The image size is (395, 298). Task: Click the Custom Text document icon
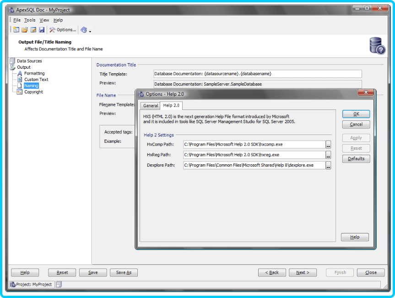[x=20, y=79]
